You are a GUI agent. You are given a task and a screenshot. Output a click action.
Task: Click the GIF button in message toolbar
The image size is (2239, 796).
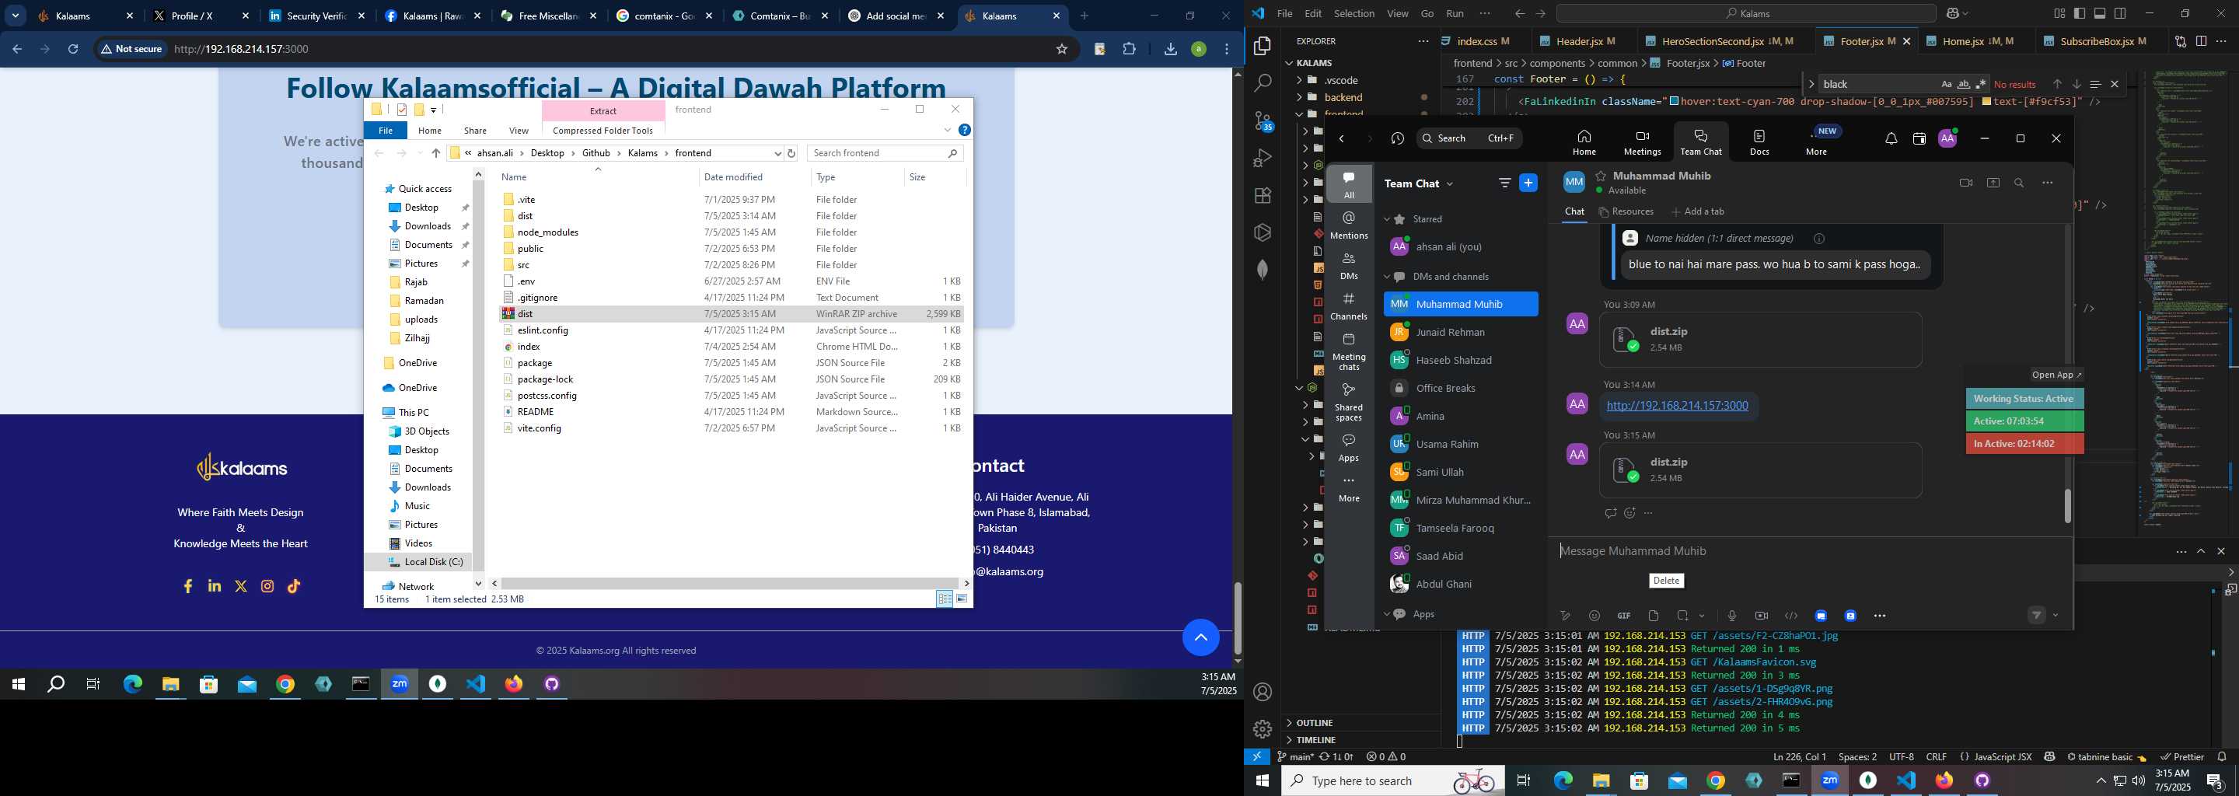pos(1623,615)
